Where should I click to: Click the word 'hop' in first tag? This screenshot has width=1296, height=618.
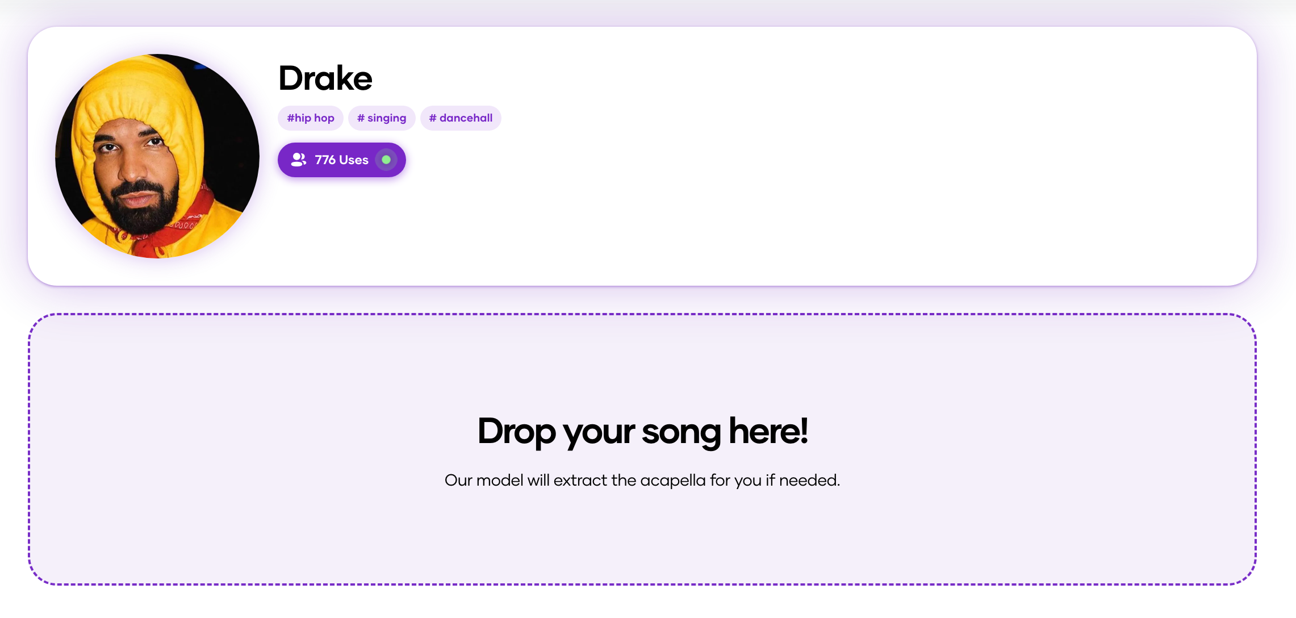324,118
